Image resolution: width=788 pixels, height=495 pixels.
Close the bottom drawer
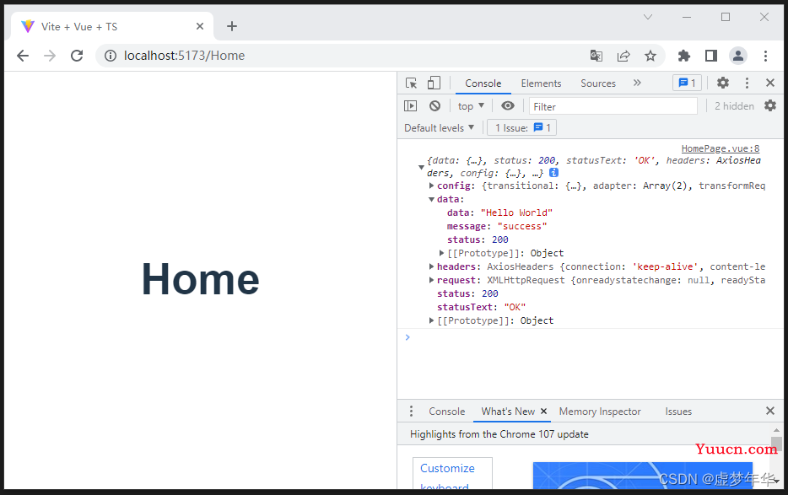(x=770, y=411)
